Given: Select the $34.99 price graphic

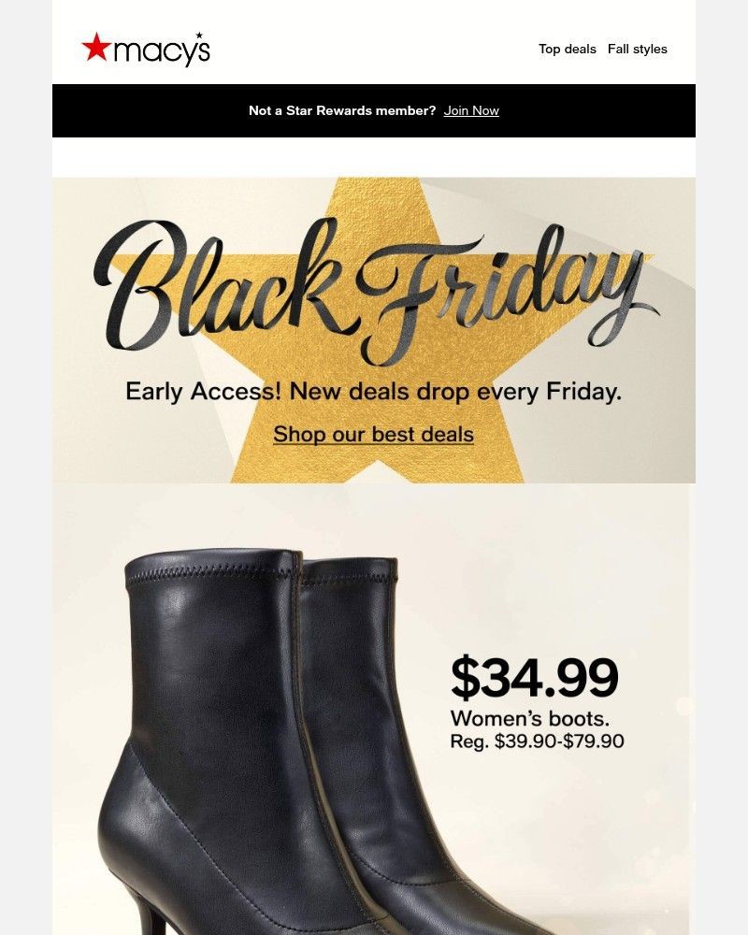Looking at the screenshot, I should [x=535, y=675].
